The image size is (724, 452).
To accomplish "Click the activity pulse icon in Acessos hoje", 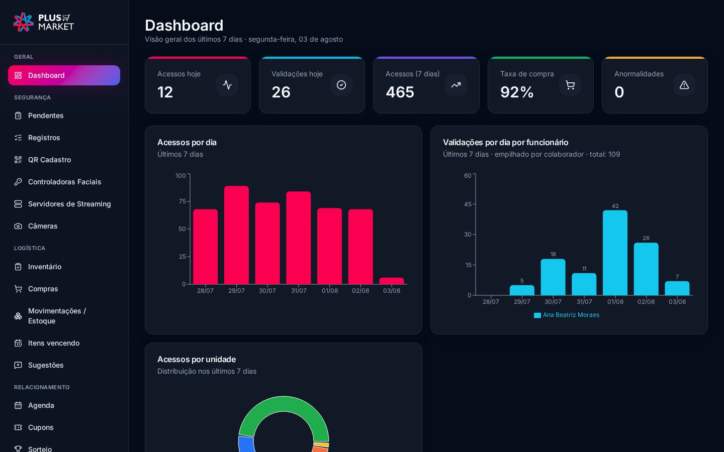I will 227,85.
